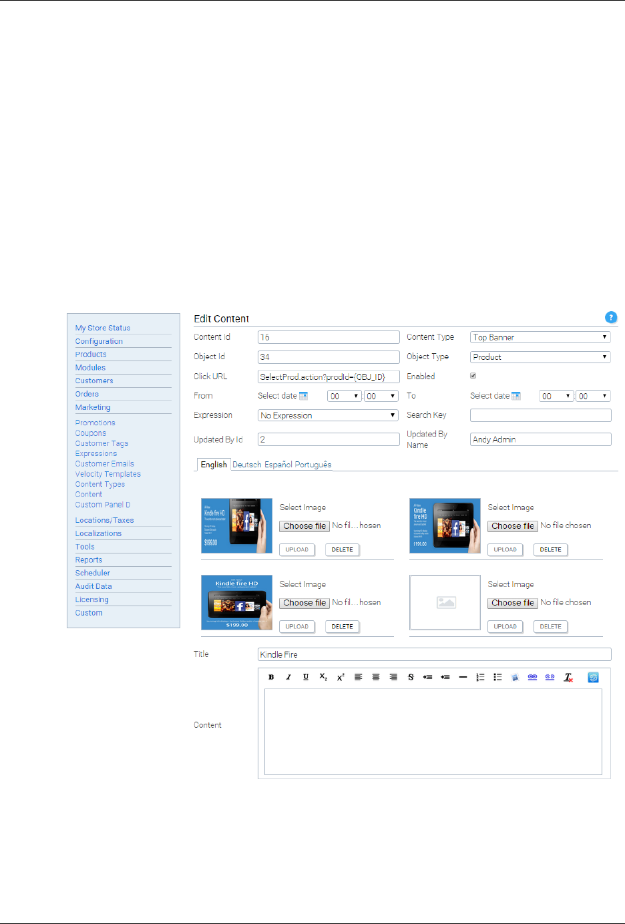Remove link in the editor
This screenshot has width=625, height=924.
point(550,677)
